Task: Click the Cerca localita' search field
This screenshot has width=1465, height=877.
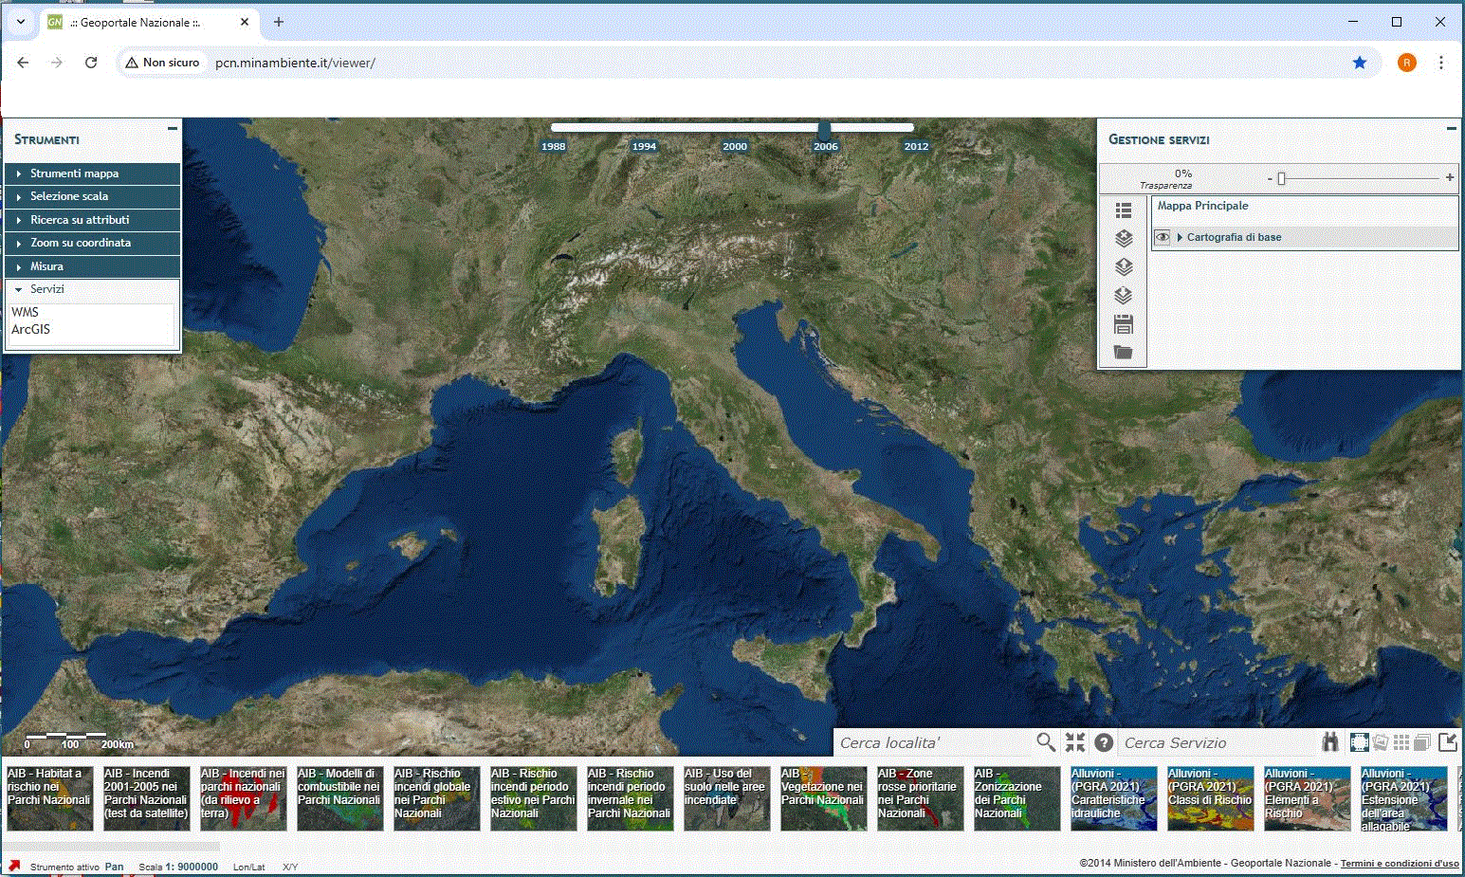Action: tap(929, 742)
